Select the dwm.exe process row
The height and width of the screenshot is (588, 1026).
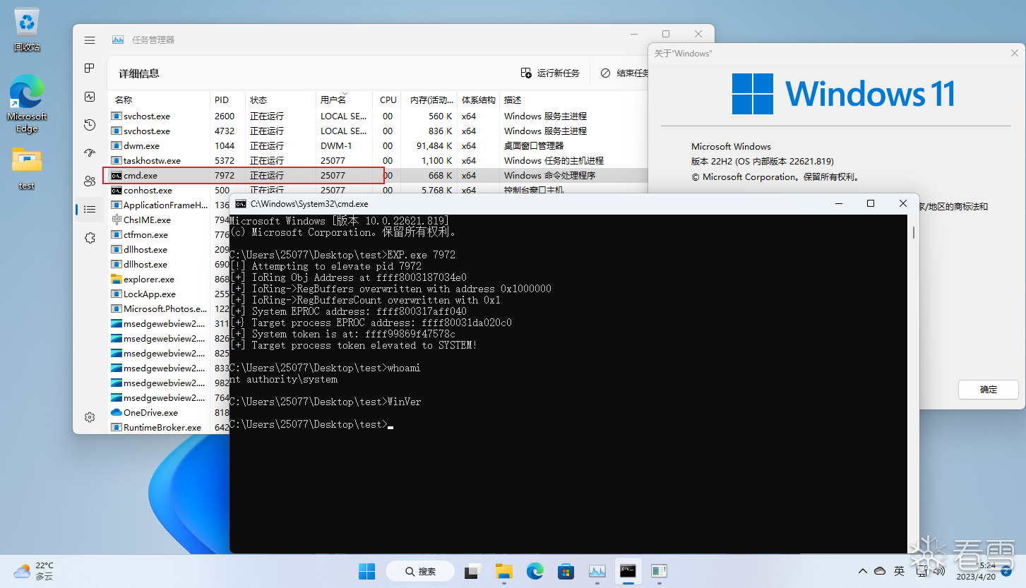pyautogui.click(x=378, y=145)
